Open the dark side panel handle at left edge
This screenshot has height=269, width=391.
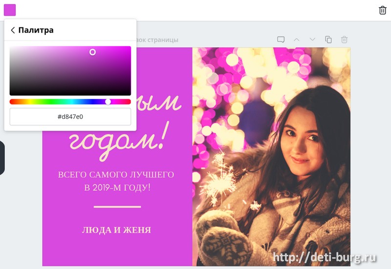(x=2, y=158)
